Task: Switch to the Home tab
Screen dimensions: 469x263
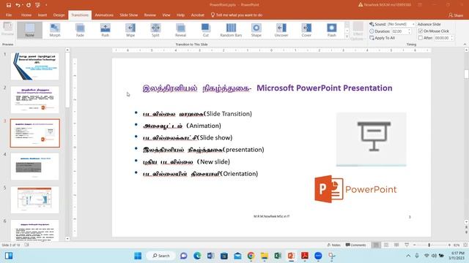Action: [x=26, y=15]
